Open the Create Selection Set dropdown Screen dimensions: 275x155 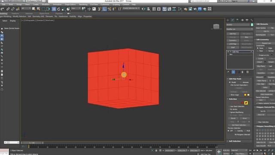pos(131,9)
